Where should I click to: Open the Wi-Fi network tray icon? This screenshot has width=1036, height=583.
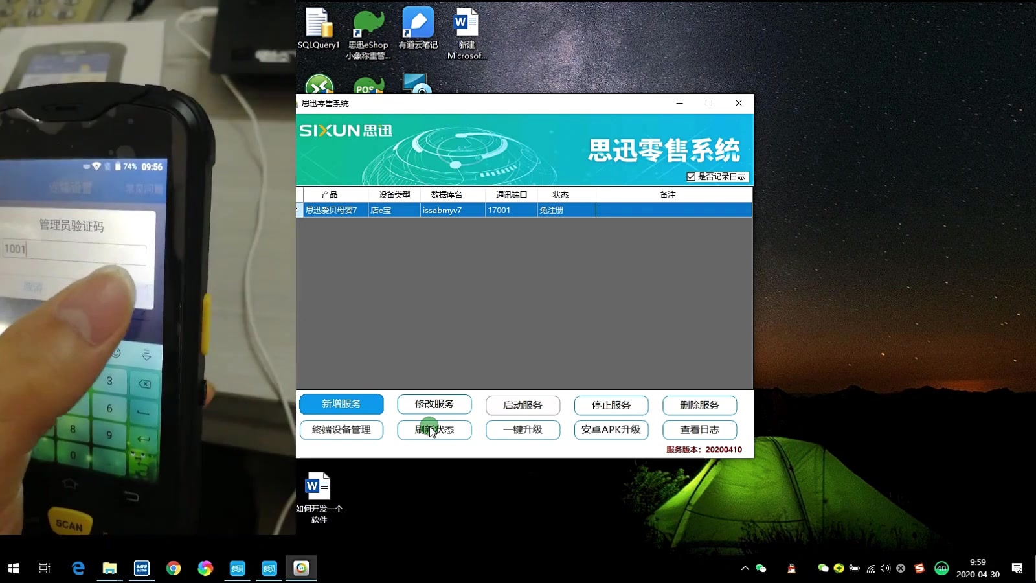[x=871, y=568]
